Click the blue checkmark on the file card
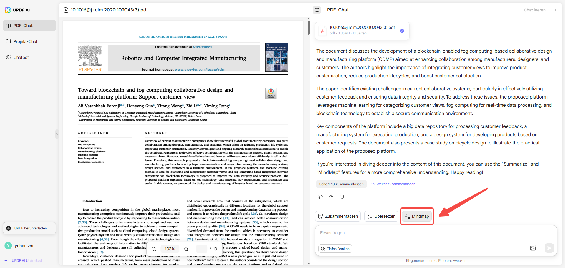 (402, 31)
